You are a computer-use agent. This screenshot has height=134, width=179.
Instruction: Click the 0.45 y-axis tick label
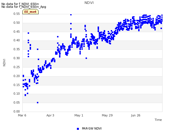pyautogui.click(x=17, y=32)
